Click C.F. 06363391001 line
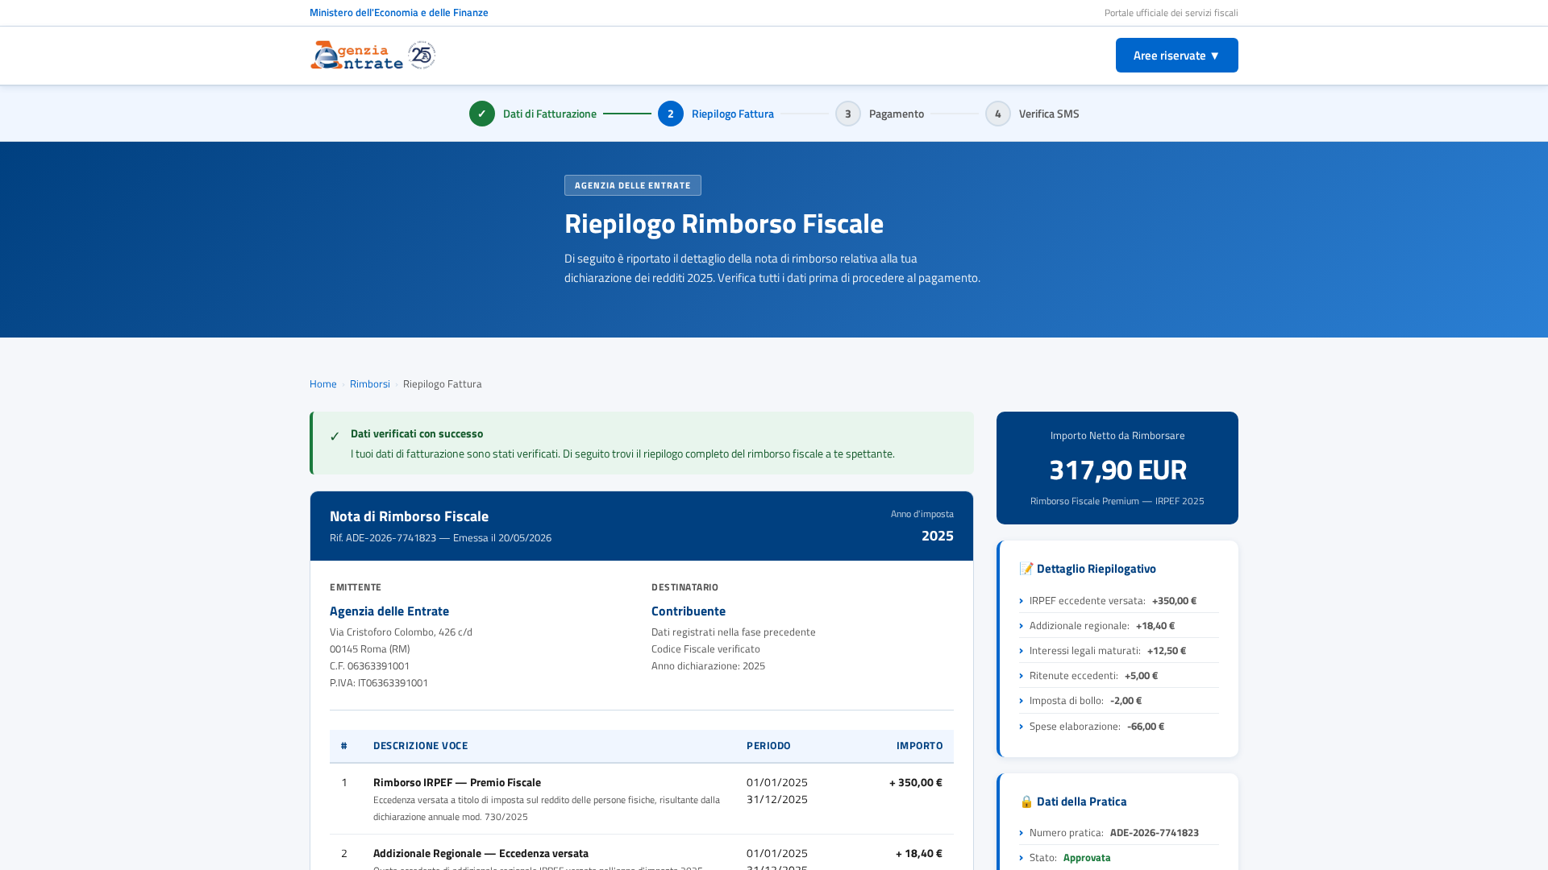The width and height of the screenshot is (1548, 870). tap(369, 666)
